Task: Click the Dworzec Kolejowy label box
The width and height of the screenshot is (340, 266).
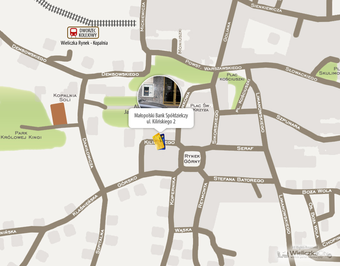Action: point(83,33)
